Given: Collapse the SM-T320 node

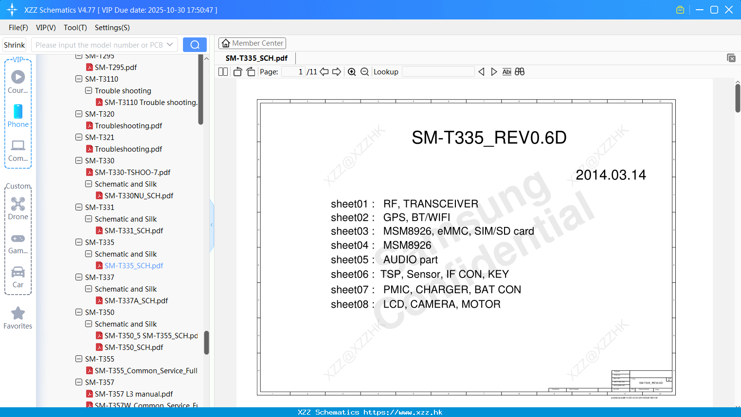Looking at the screenshot, I should pyautogui.click(x=79, y=114).
